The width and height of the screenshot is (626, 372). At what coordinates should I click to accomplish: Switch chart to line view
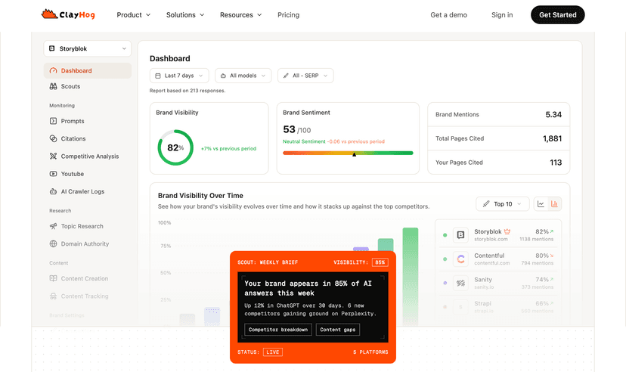pyautogui.click(x=541, y=204)
